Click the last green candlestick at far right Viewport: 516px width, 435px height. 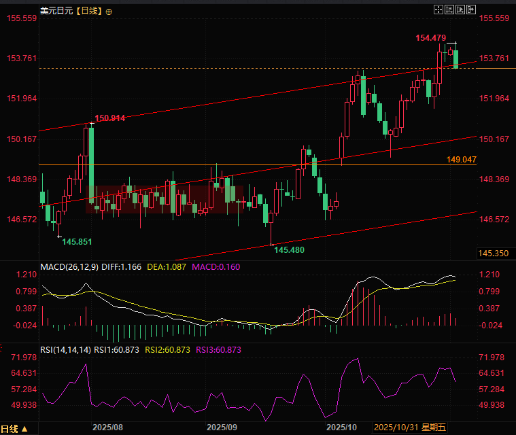455,59
